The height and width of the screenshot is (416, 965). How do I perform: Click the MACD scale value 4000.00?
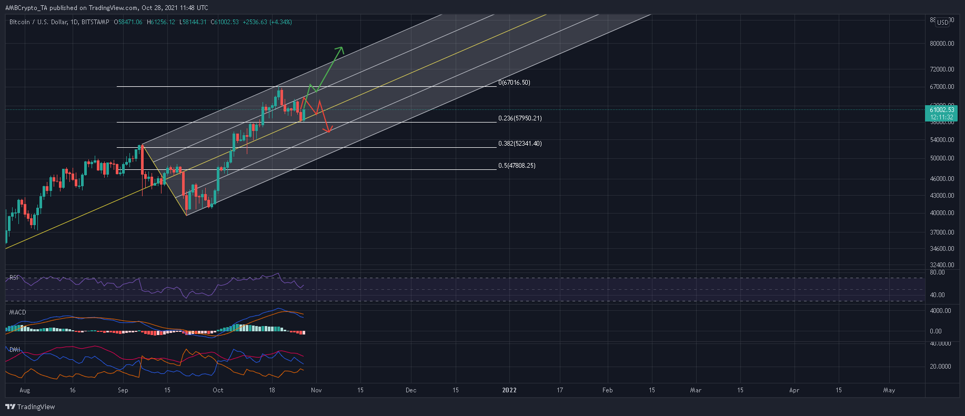point(940,311)
